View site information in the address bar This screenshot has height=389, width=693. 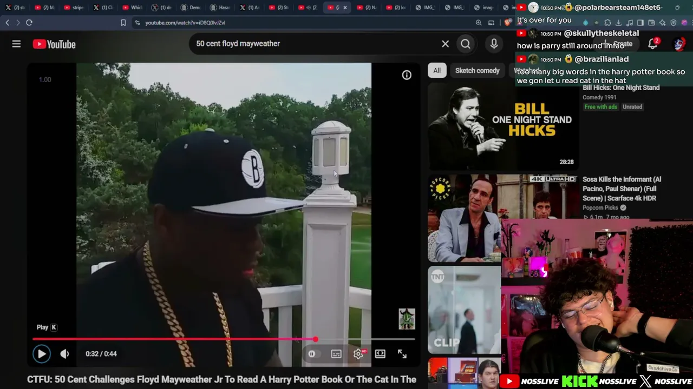click(x=138, y=23)
